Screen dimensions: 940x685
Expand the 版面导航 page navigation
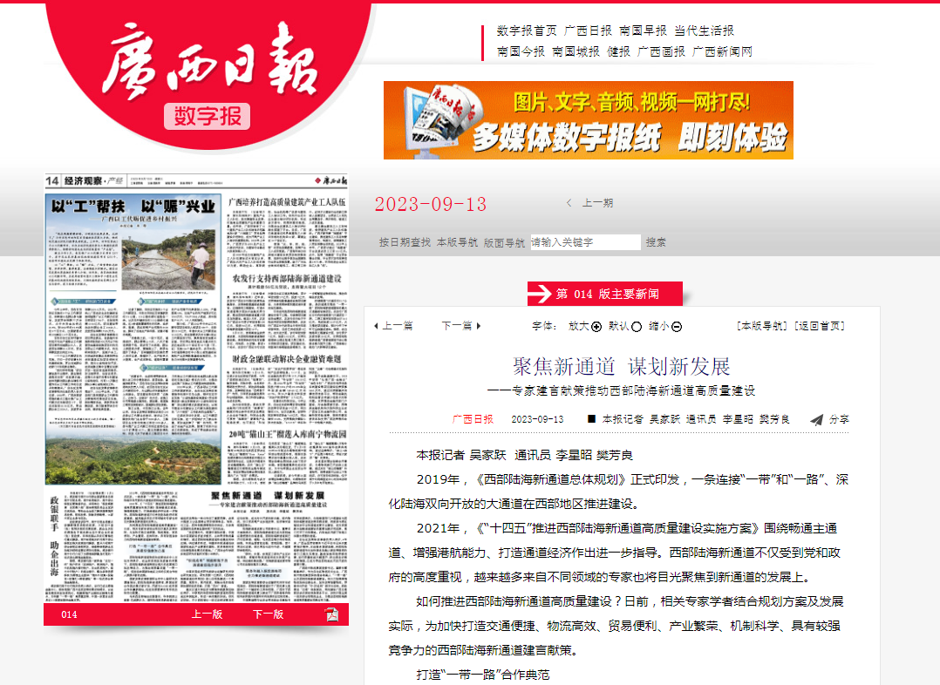504,242
